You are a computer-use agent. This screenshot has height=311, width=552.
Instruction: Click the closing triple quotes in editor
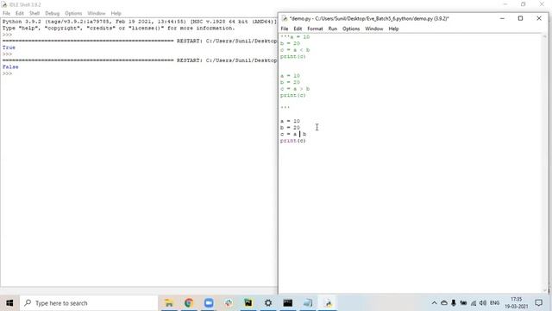pyautogui.click(x=285, y=107)
